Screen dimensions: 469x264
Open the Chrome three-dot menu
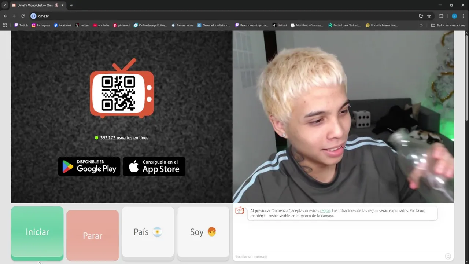(x=464, y=16)
